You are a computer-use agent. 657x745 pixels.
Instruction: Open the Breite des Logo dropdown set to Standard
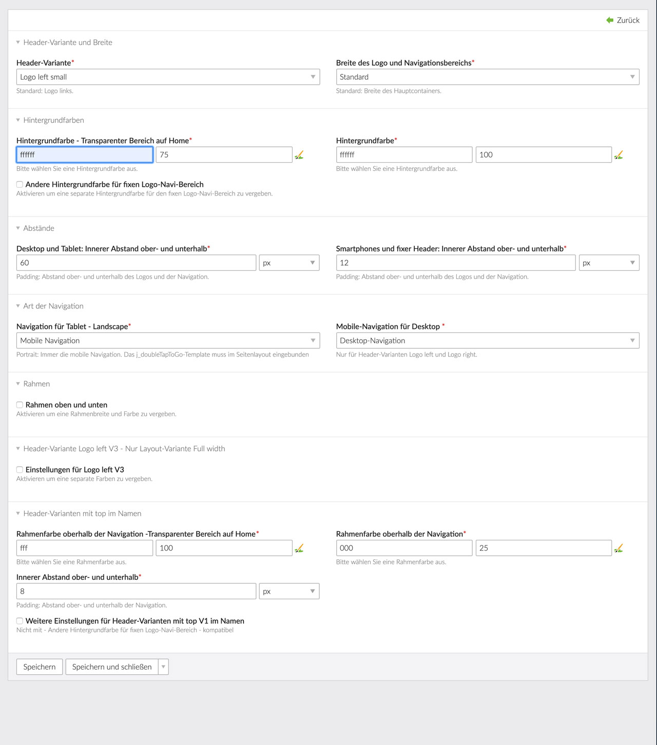point(487,77)
